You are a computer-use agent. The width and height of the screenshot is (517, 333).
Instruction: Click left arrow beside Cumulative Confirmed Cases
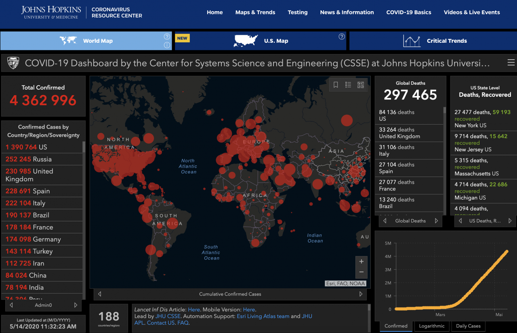coord(100,294)
